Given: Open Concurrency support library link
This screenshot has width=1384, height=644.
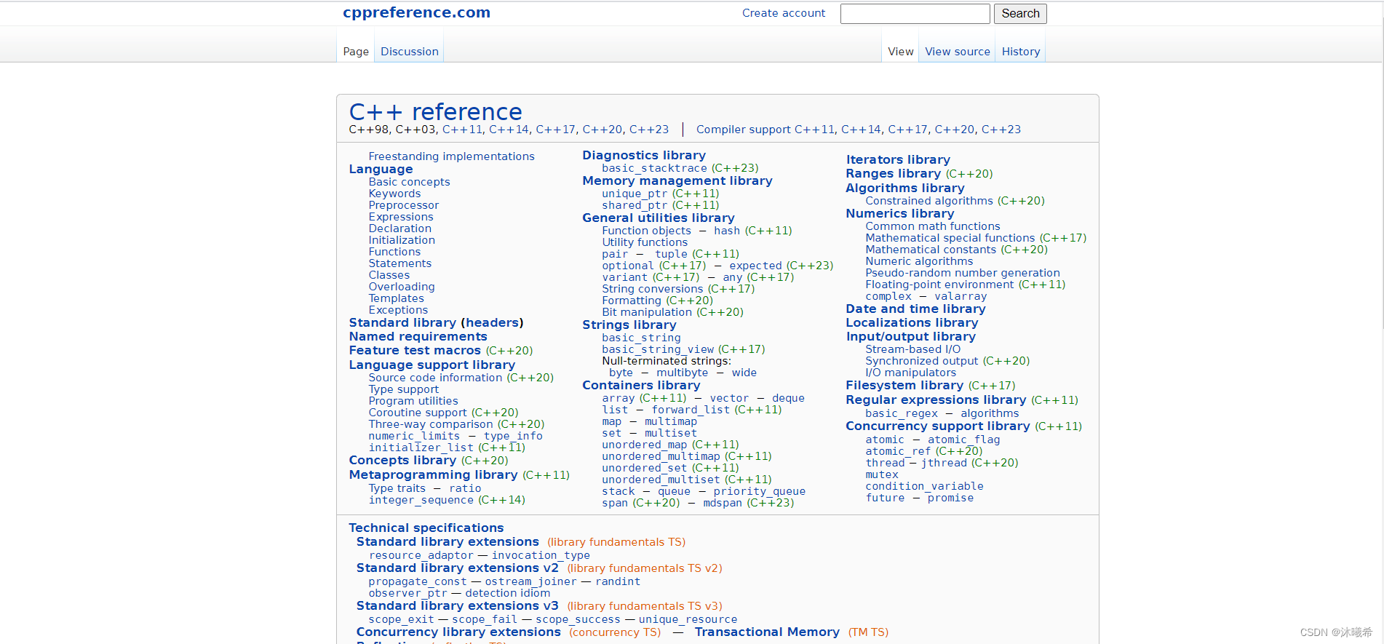Looking at the screenshot, I should (938, 426).
